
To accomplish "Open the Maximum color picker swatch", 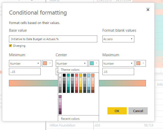I will click(140, 63).
